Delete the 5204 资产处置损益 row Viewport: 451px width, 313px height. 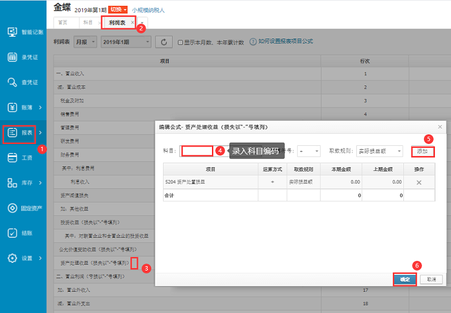click(x=419, y=183)
